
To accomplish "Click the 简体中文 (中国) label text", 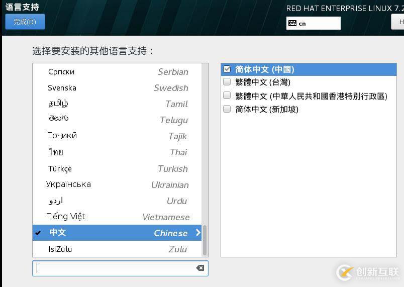I will [x=265, y=69].
